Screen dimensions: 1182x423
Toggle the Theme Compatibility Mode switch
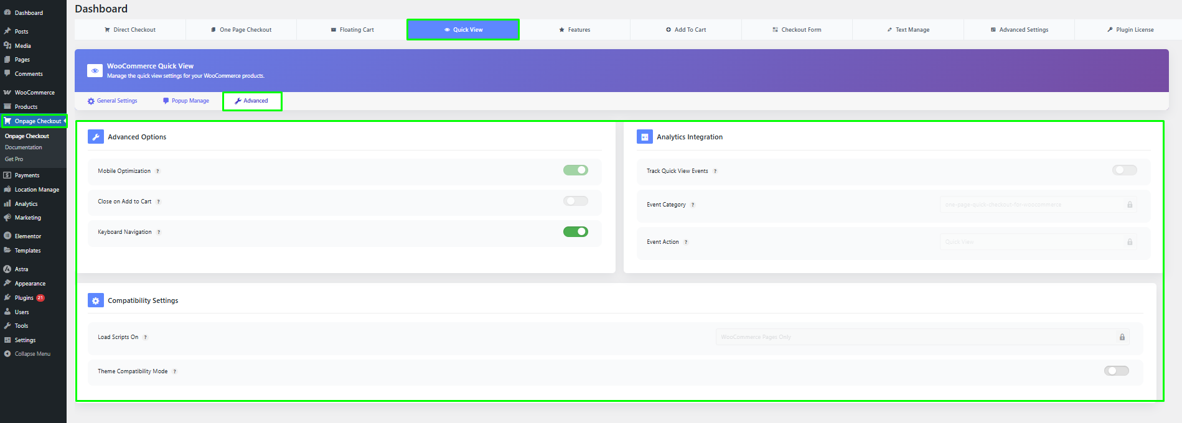[1116, 371]
